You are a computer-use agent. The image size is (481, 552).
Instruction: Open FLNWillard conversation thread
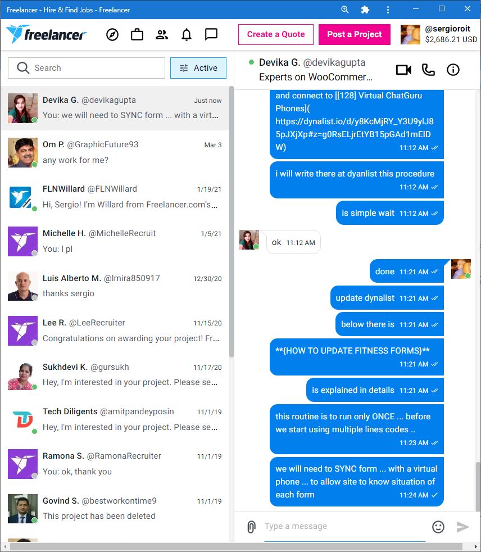pos(115,197)
